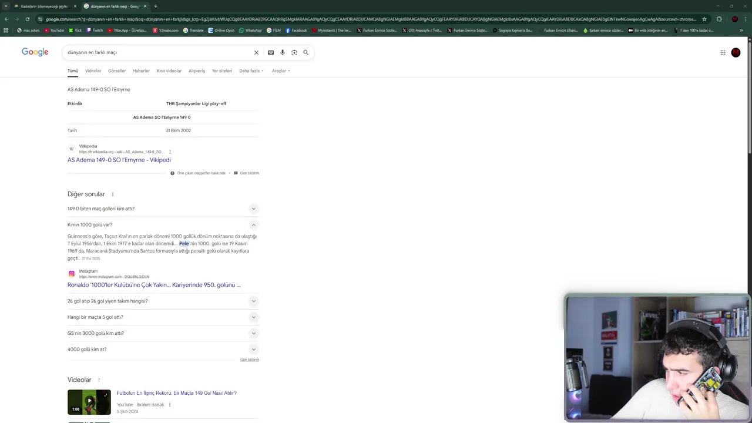Open Chrome's three-dot menu

point(746,19)
